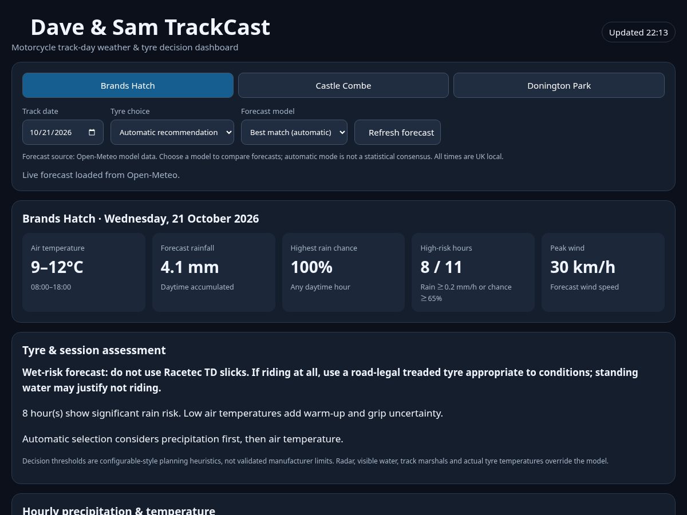
Task: Click the 8 / 11 high-risk hours value
Action: pyautogui.click(x=441, y=267)
